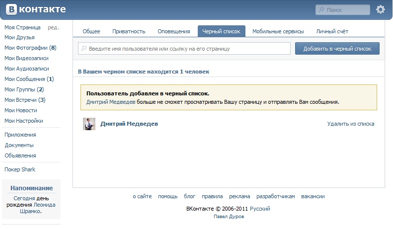Open правила footer link
Image resolution: width=393 pixels, height=229 pixels.
tap(212, 196)
